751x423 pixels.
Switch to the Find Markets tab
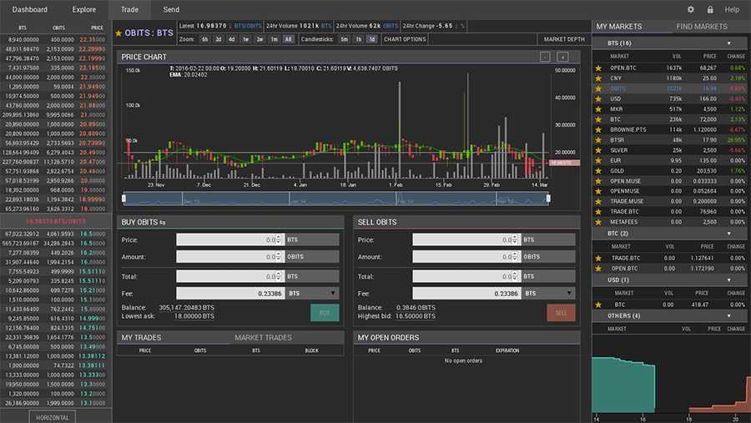pos(702,26)
